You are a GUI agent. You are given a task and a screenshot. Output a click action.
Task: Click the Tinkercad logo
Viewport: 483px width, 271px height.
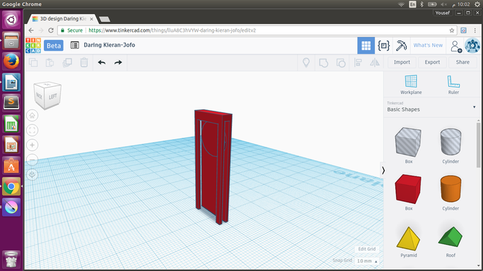[33, 45]
